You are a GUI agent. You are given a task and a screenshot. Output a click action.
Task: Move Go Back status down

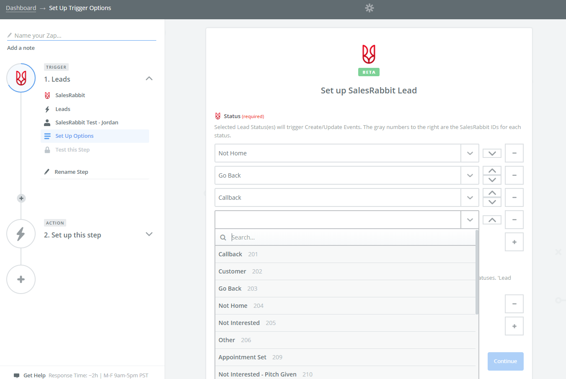click(x=492, y=180)
